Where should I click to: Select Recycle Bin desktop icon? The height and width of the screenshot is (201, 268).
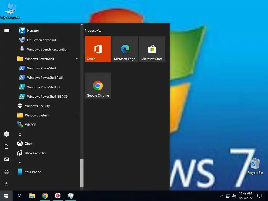point(255,166)
